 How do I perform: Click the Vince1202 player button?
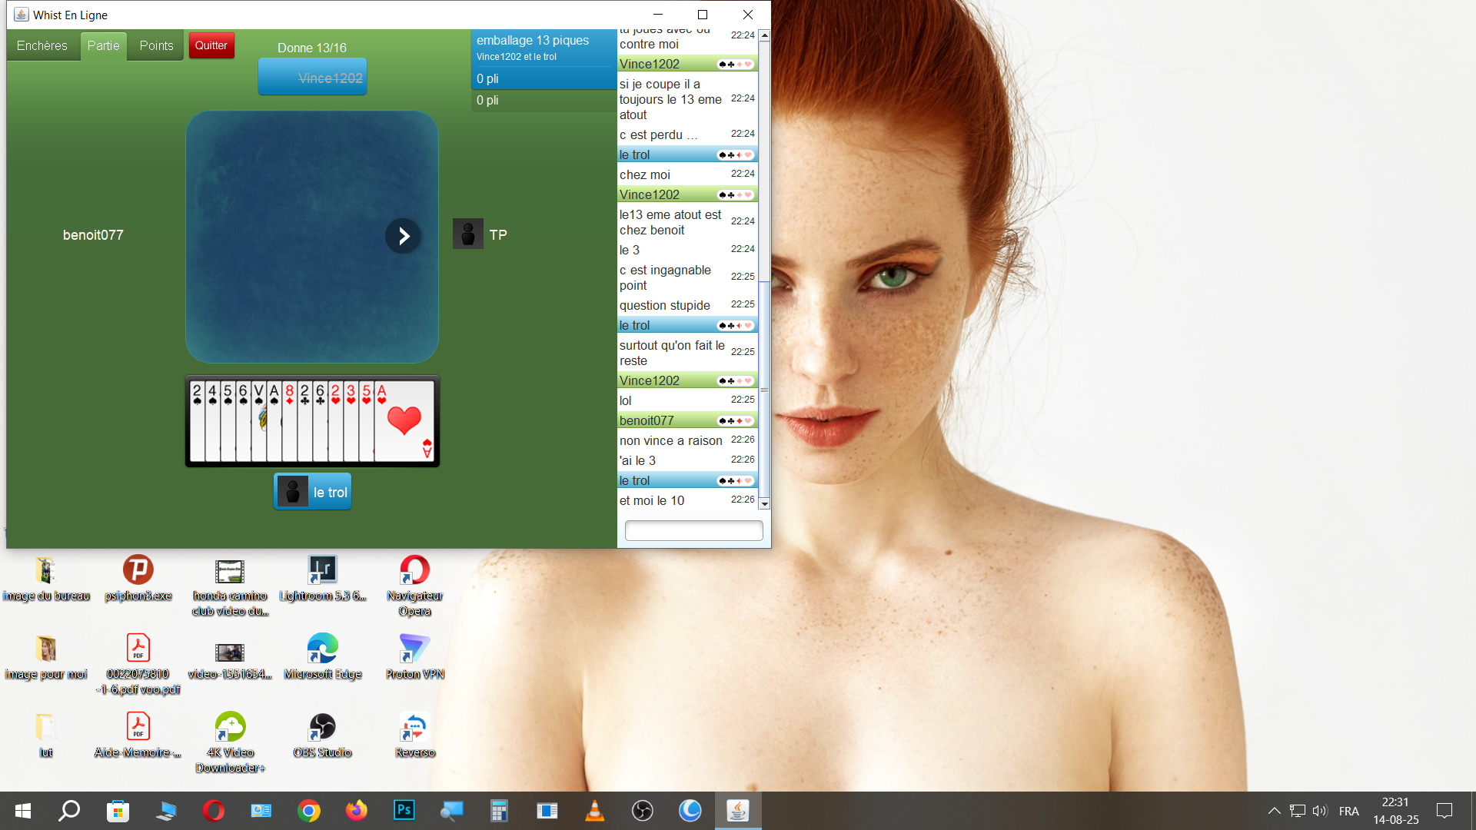click(312, 78)
